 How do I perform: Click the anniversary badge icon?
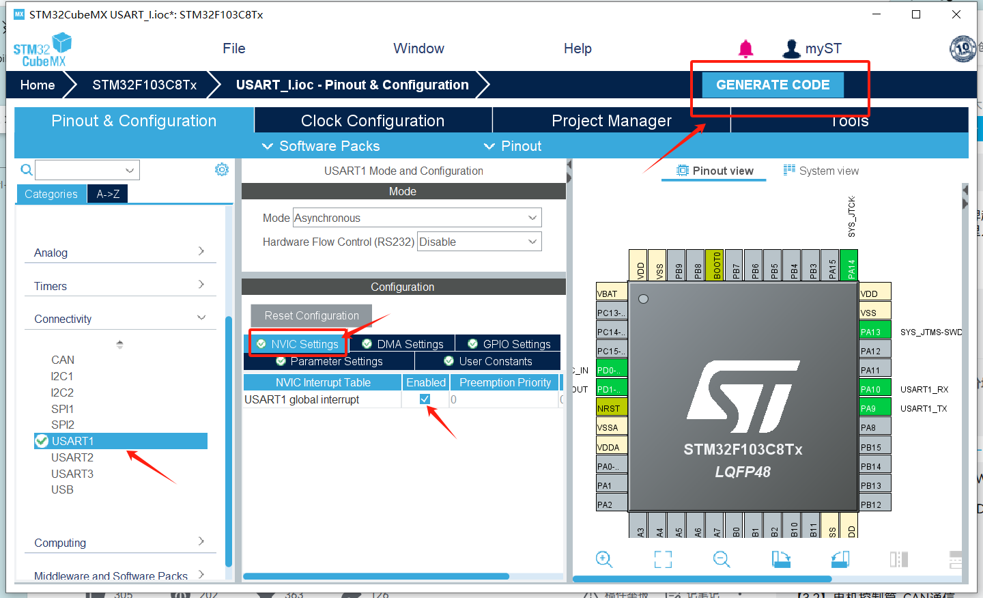point(963,48)
